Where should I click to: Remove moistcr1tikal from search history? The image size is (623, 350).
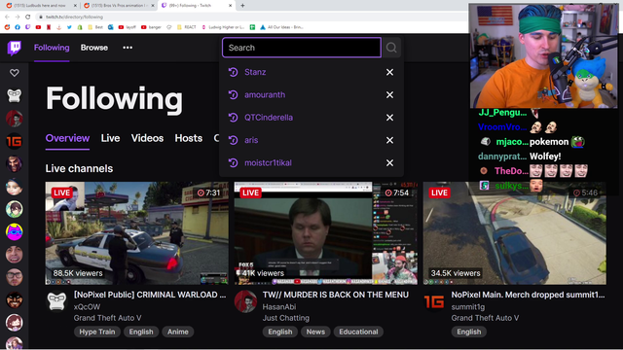[389, 162]
